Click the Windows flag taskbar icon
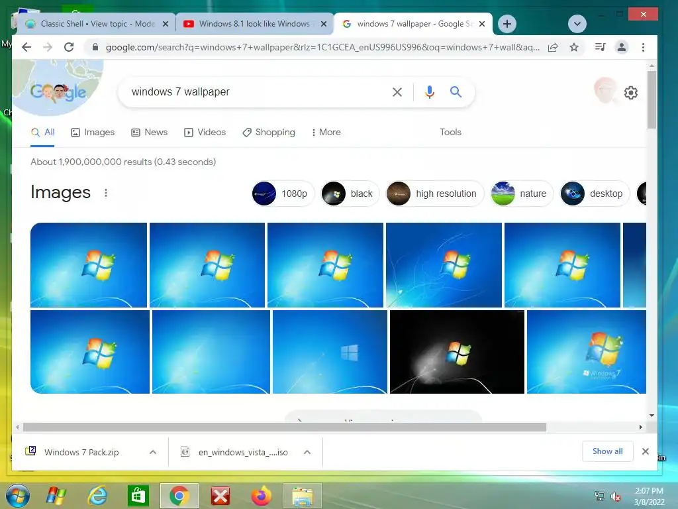Screen dimensions: 678x509 [x=56, y=496]
